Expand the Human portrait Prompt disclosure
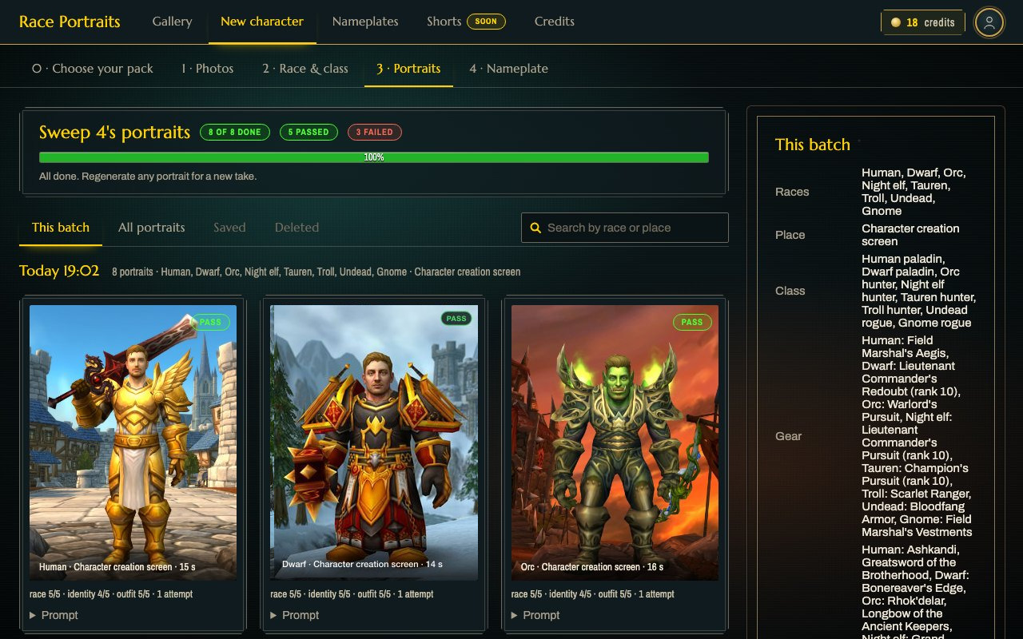1023x639 pixels. [54, 615]
